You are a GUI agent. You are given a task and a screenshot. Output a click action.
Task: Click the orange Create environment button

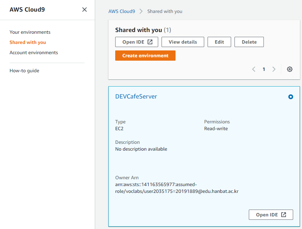[145, 56]
